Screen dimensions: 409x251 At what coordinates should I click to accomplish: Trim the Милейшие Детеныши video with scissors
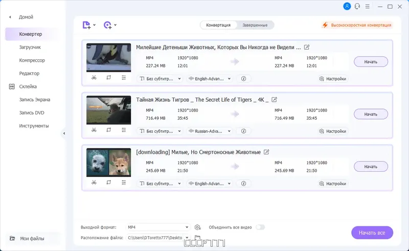click(x=94, y=78)
